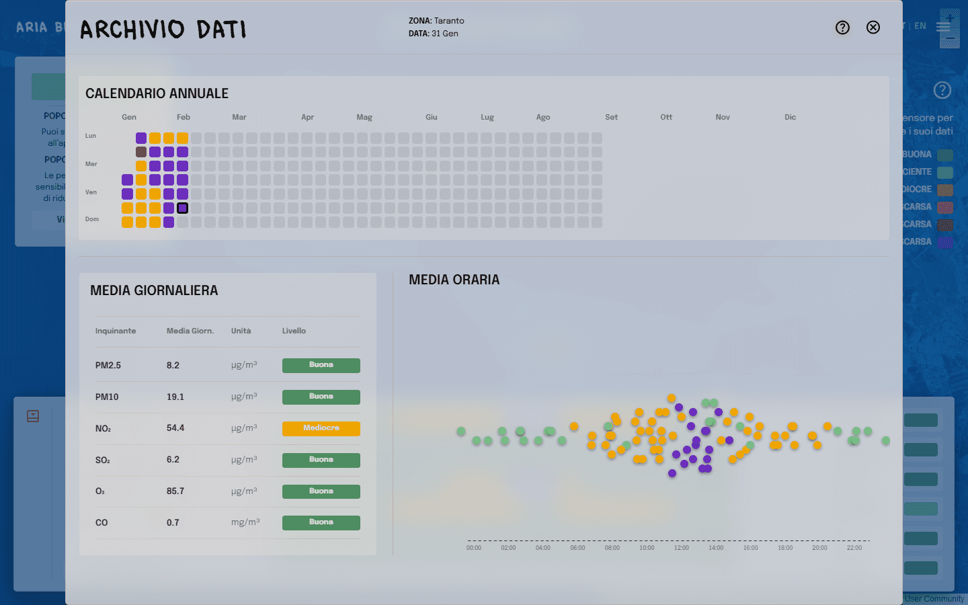Click the Giu month label in the calendar
This screenshot has height=605, width=968.
click(432, 117)
